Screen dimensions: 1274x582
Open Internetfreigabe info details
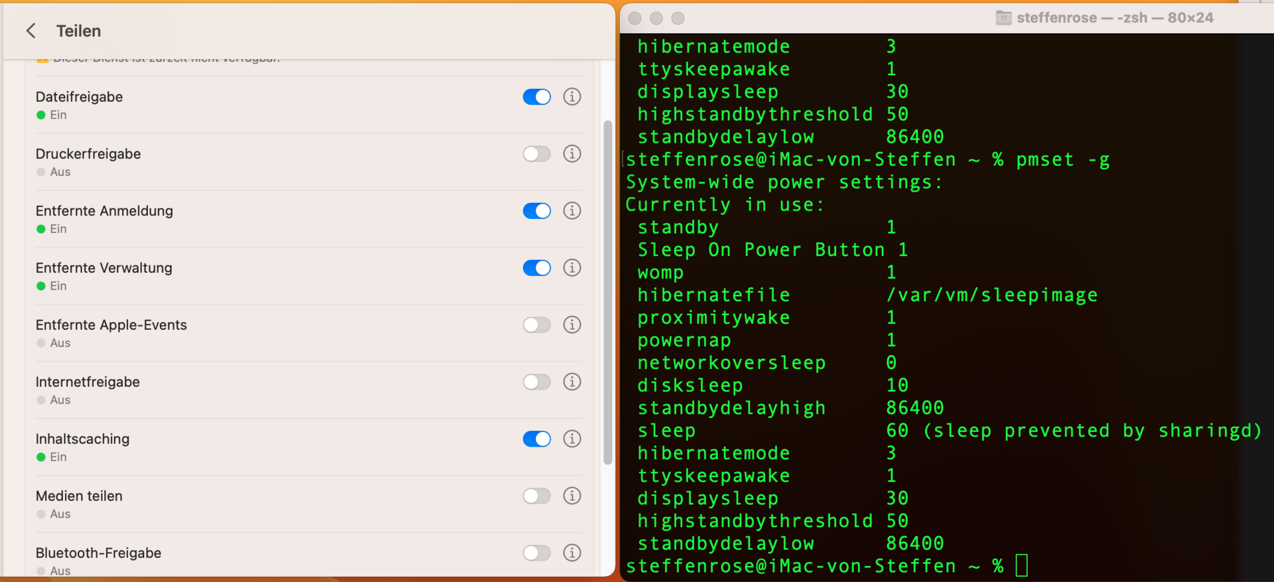pyautogui.click(x=572, y=382)
